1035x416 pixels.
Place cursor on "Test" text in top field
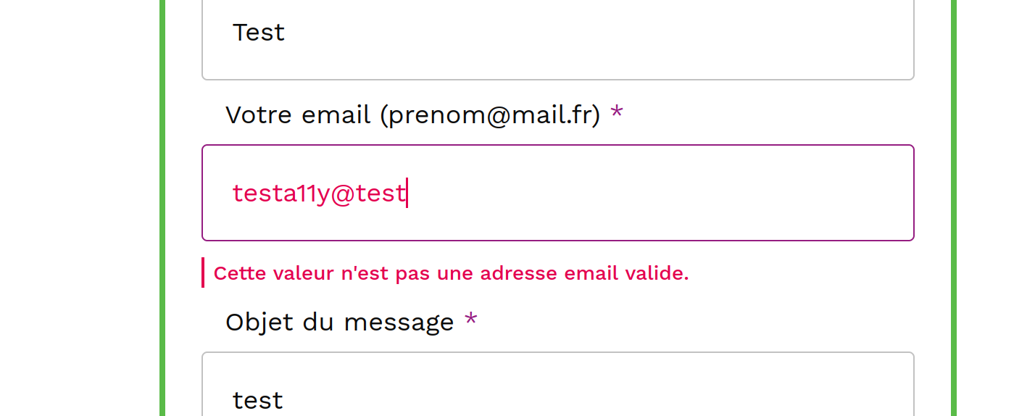(x=259, y=33)
